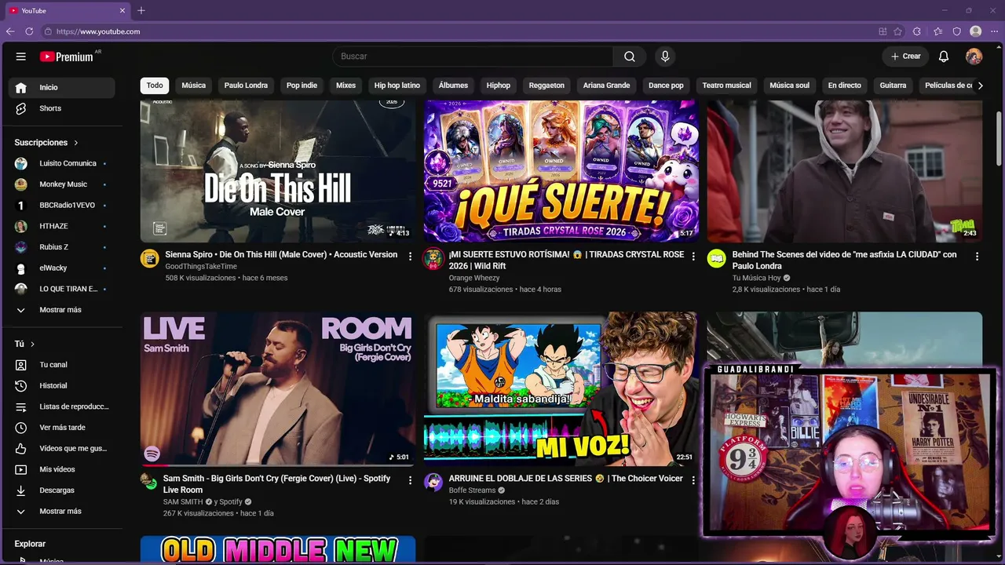Select the Reggaeton filter chip
The height and width of the screenshot is (565, 1005).
[x=546, y=86]
